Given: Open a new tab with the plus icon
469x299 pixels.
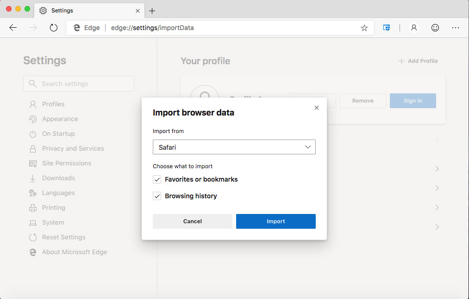Looking at the screenshot, I should point(152,11).
